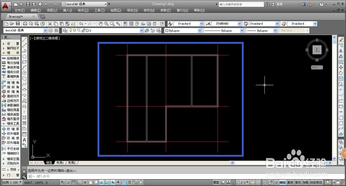Click the workspace settings gear in the status bar

pos(265,182)
